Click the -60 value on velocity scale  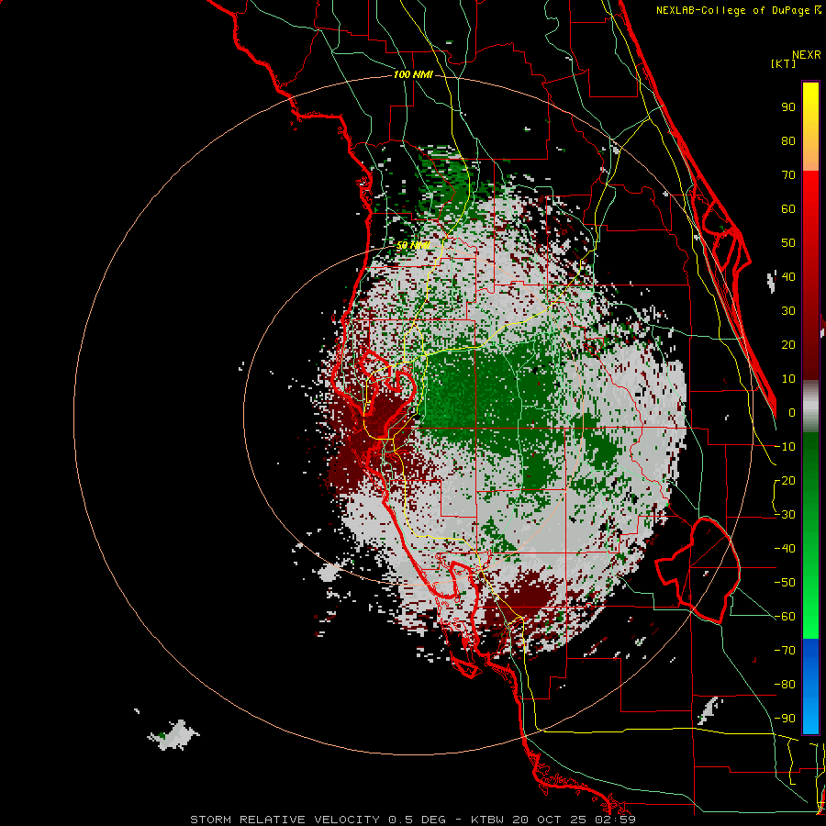click(x=786, y=617)
